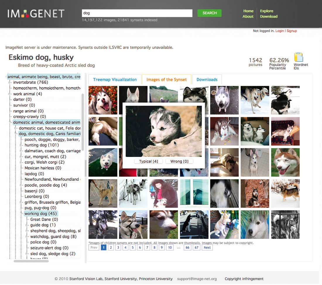Open the husky thumbnail with autumn leaves
The height and width of the screenshot is (285, 322).
click(x=103, y=100)
